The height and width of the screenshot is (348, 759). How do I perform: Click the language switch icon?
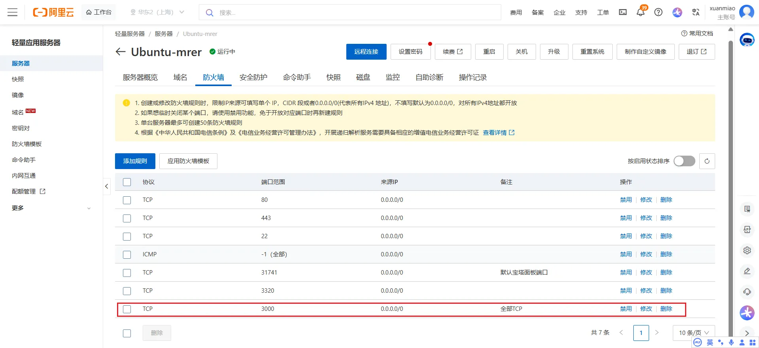[x=696, y=12]
